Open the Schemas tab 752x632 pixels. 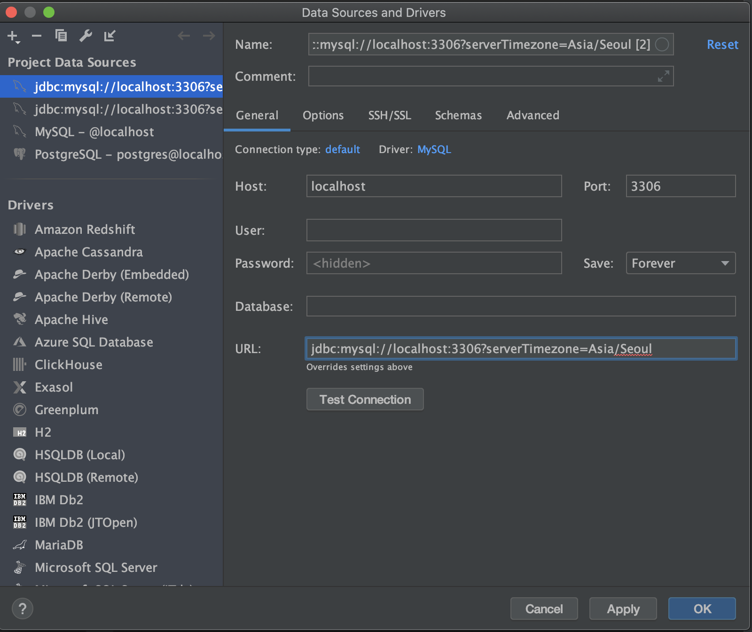click(x=458, y=116)
